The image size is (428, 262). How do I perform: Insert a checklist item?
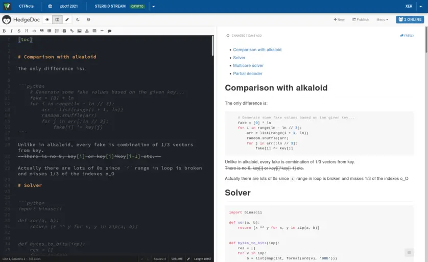click(64, 31)
